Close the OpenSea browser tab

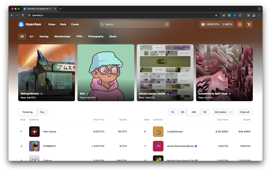point(55,9)
